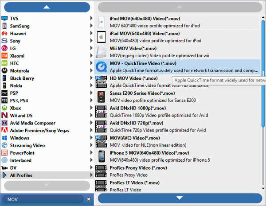Click the MOV search input field

(x=42, y=199)
